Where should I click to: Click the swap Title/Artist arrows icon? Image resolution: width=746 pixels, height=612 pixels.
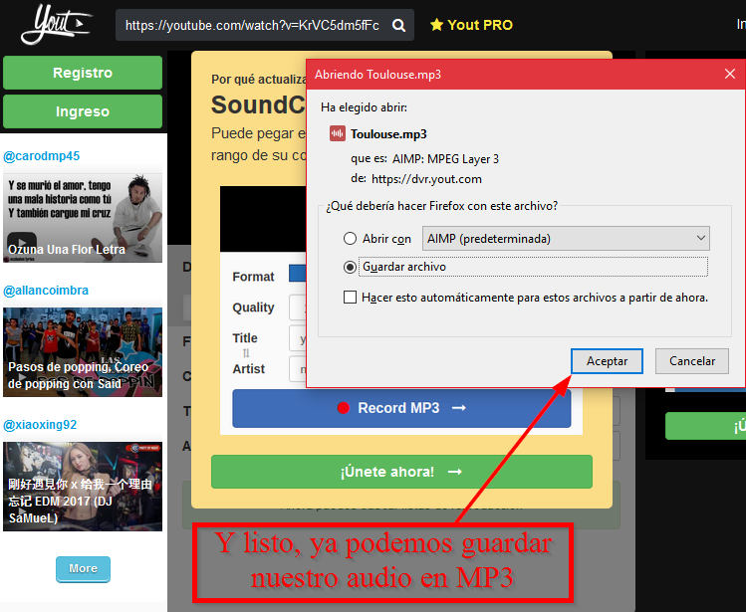[x=246, y=353]
